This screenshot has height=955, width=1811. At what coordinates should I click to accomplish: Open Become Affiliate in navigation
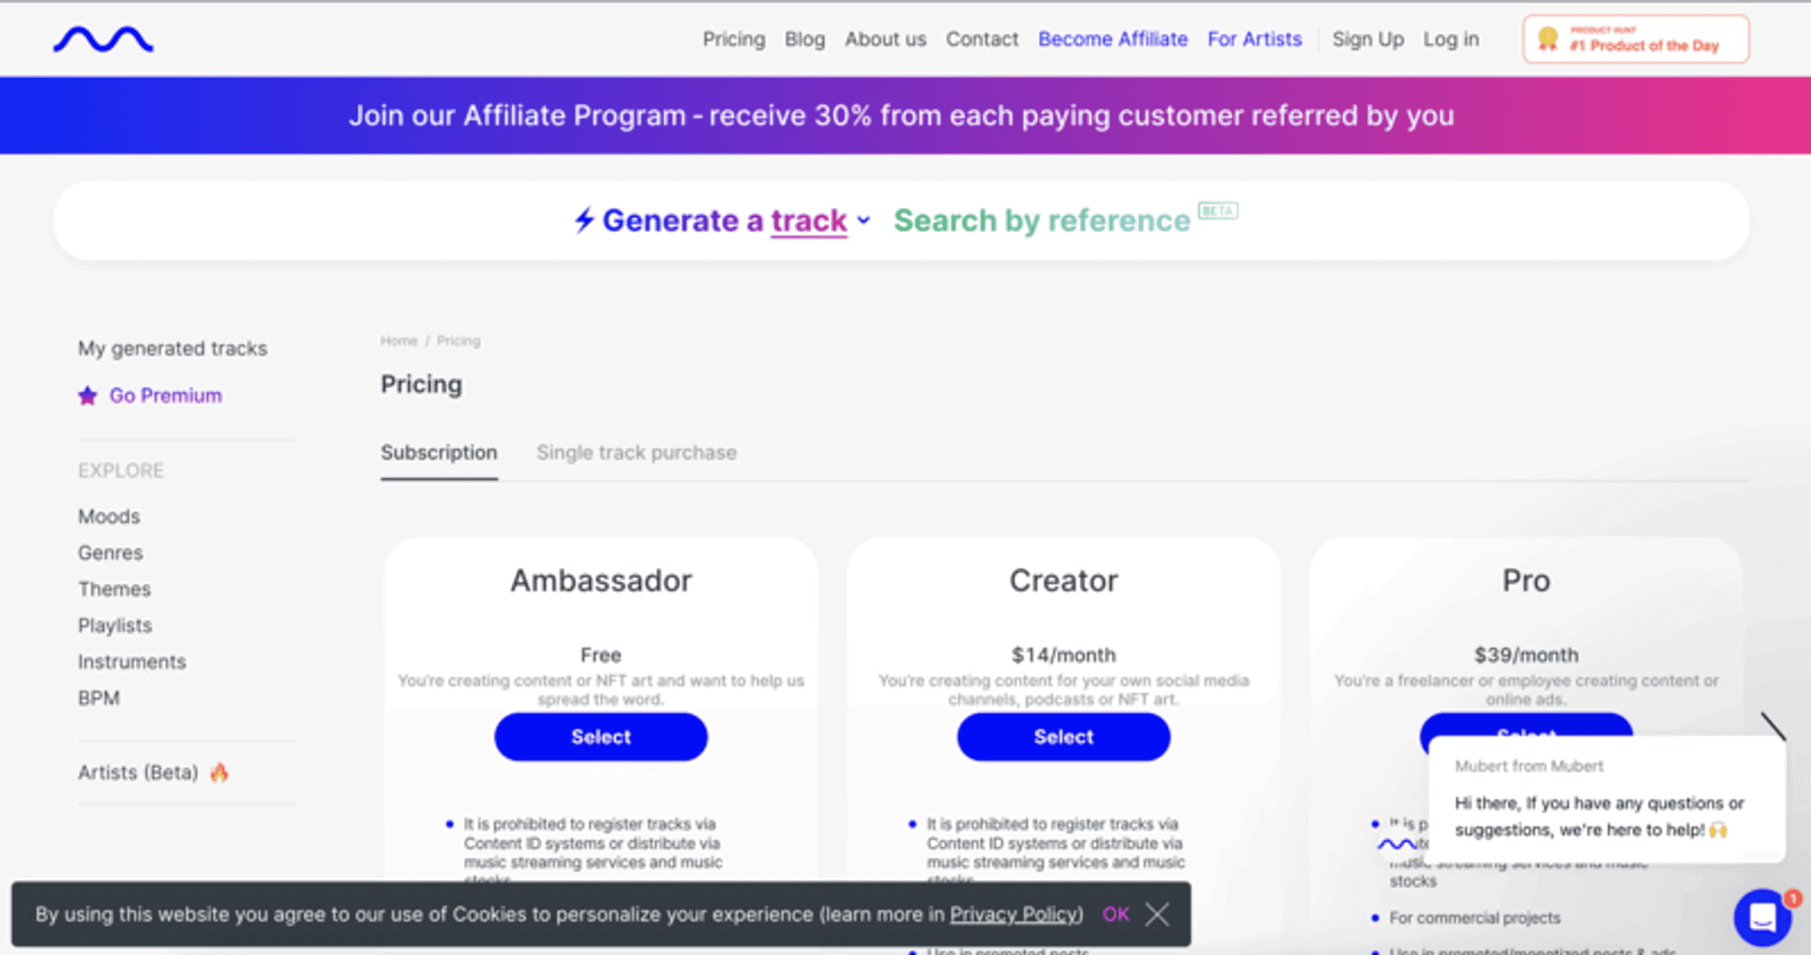[x=1112, y=40]
